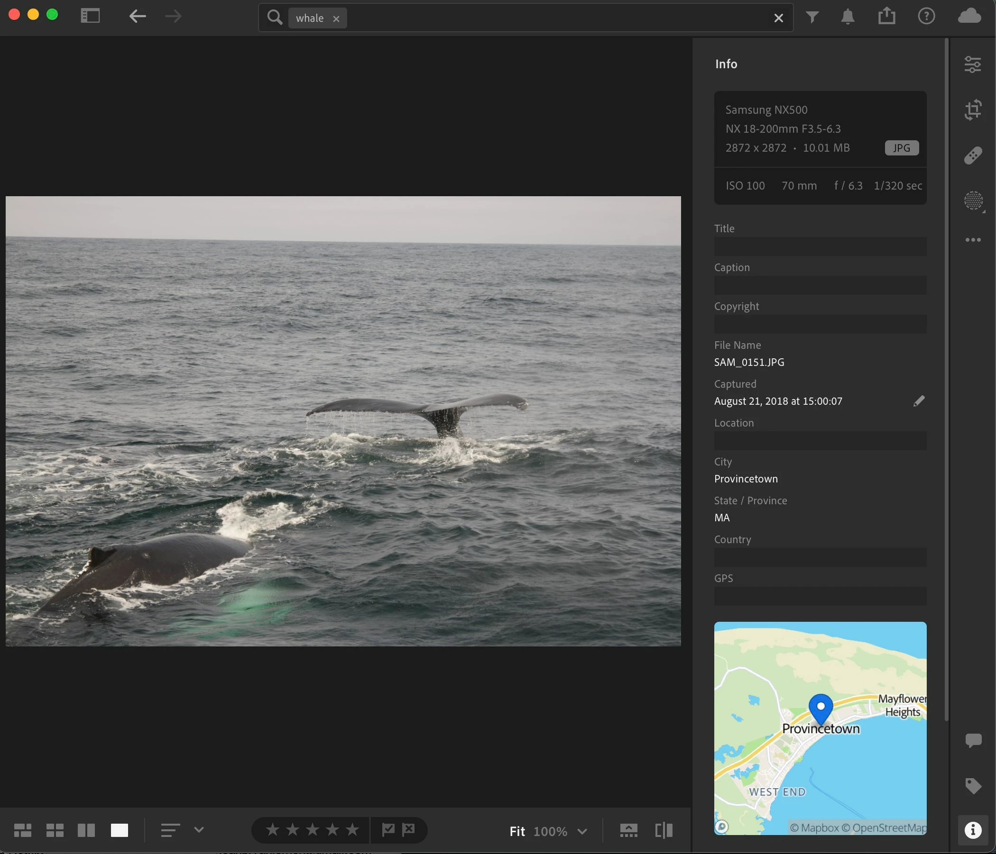Screen dimensions: 996x854
Task: Click the Share export icon
Action: 886,16
